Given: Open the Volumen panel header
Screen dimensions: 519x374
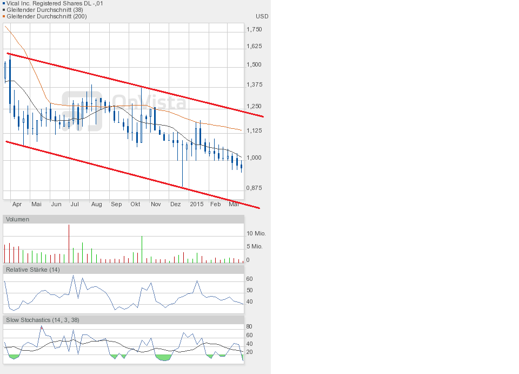Looking at the screenshot, I should (x=18, y=219).
